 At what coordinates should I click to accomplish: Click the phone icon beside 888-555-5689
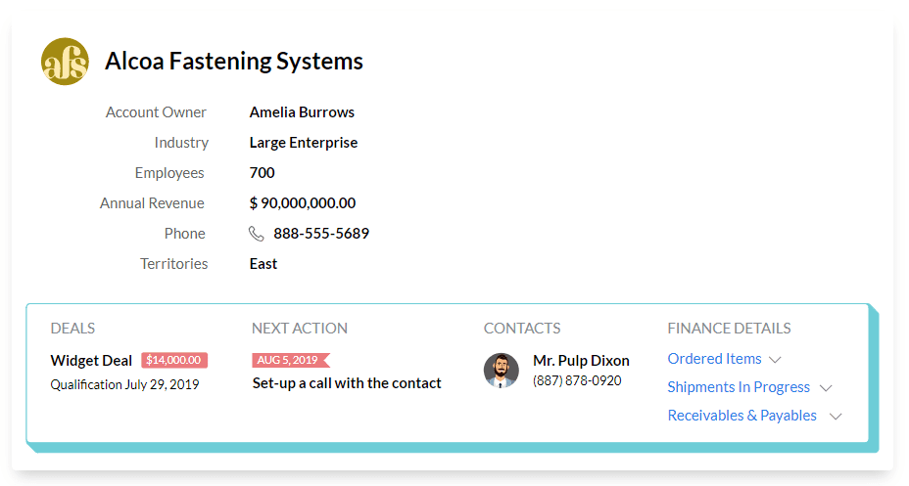(x=257, y=234)
